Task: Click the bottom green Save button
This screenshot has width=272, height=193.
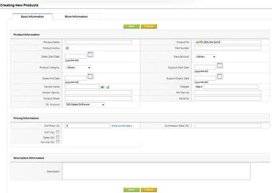Action: pyautogui.click(x=131, y=190)
